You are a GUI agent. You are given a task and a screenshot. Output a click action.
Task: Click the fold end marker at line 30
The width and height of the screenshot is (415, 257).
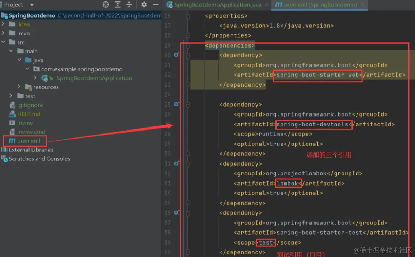pos(188,154)
